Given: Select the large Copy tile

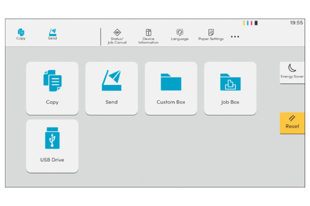Looking at the screenshot, I should [x=52, y=88].
